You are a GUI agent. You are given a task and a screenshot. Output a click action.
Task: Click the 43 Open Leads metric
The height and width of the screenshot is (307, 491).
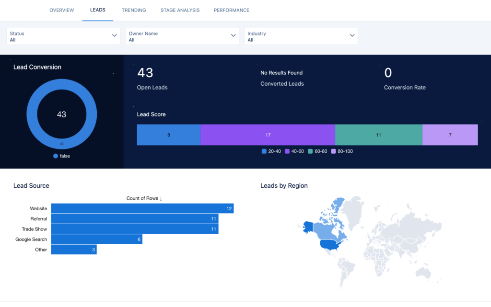click(x=145, y=73)
